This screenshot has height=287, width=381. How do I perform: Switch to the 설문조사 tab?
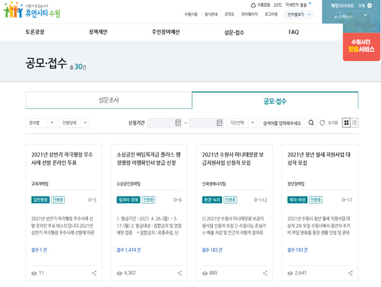(x=109, y=100)
